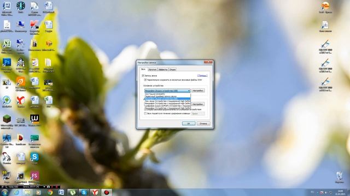This screenshot has height=196, width=350.
Task: Toggle the 'Запись звука' checkbox
Action: (143, 76)
